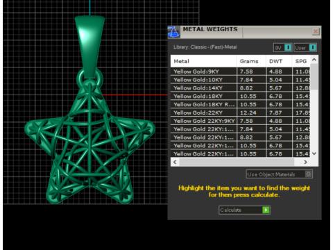Click the vertical scrollbar thumb

point(314,76)
